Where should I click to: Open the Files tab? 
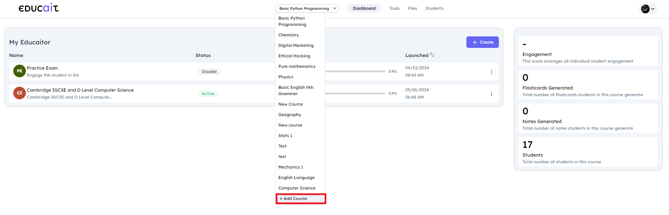click(x=412, y=8)
